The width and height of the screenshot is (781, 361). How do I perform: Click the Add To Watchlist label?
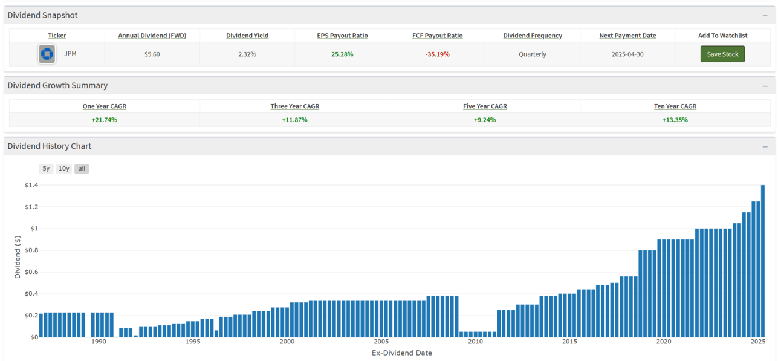722,36
